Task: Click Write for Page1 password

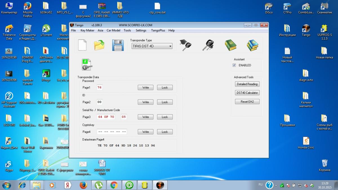Action: pyautogui.click(x=146, y=88)
